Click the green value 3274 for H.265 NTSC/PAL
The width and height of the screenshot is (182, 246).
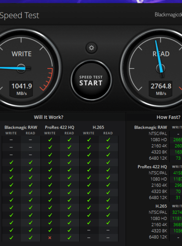(x=177, y=212)
